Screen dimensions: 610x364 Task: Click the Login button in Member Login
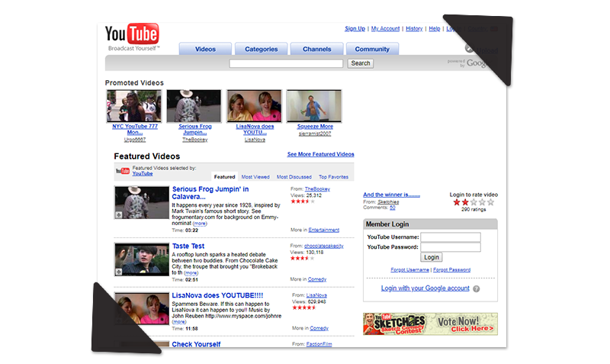click(x=431, y=257)
